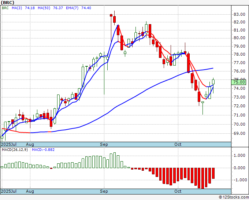Click Sep on the price chart axis
Viewport: 249px width, 200px height.
pyautogui.click(x=104, y=144)
